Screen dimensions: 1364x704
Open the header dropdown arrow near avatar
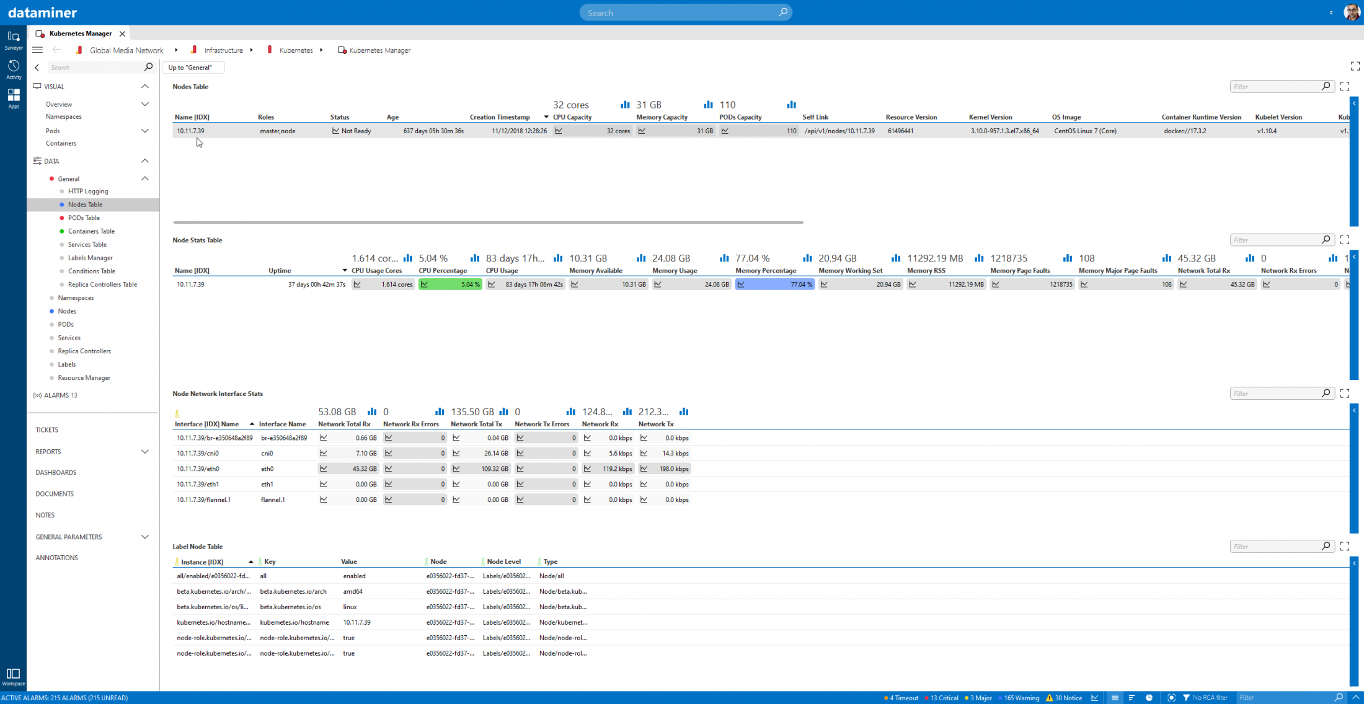tap(1331, 12)
